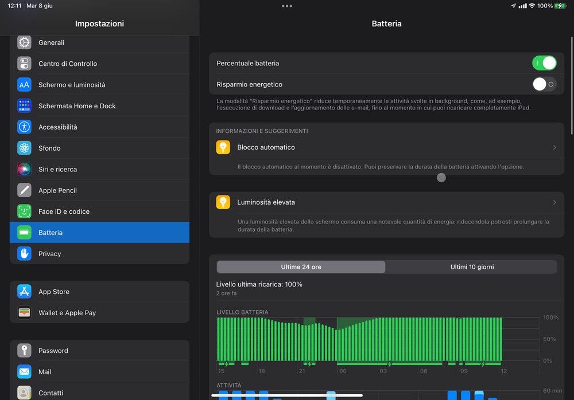The image size is (574, 400).
Task: Tap the LIVELLO BATTERIA chart heading
Action: tap(242, 312)
